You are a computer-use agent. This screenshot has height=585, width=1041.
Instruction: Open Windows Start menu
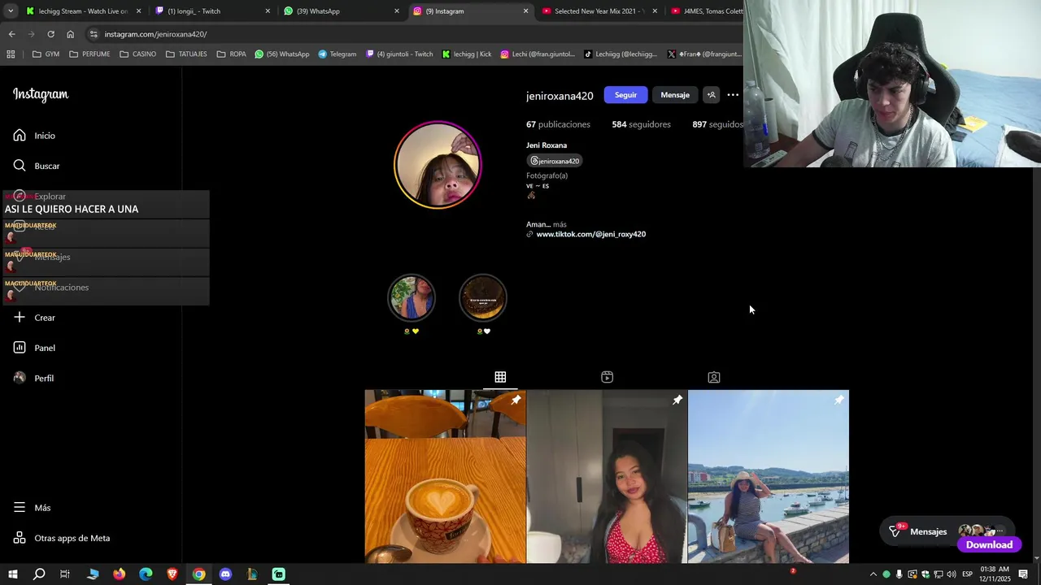(13, 574)
